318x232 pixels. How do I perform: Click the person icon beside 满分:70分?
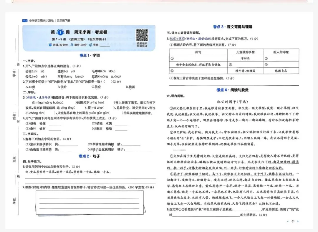pyautogui.click(x=72, y=45)
